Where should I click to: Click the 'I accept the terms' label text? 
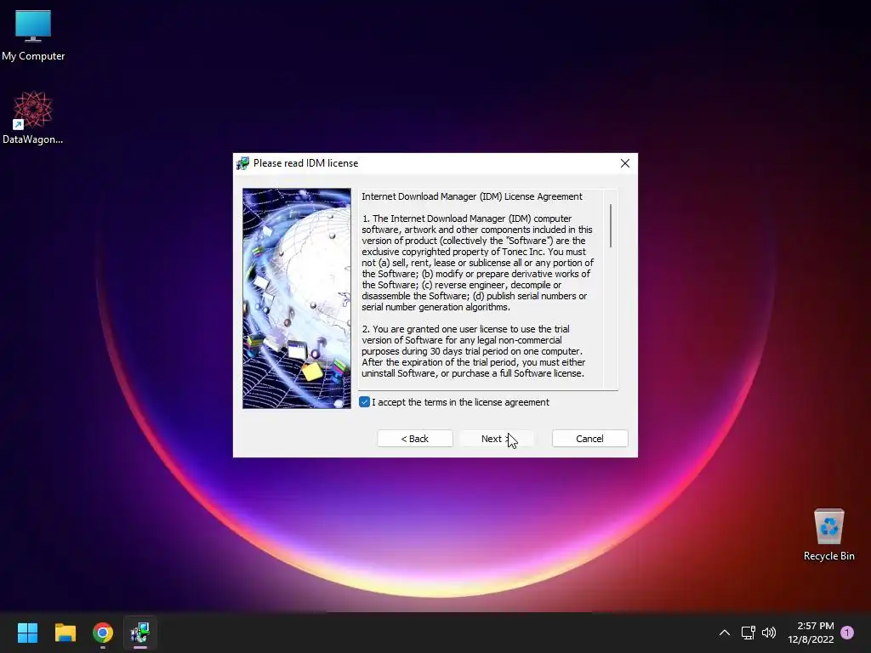click(460, 402)
